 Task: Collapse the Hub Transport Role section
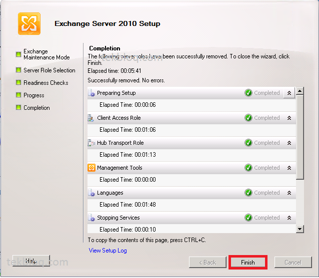289,143
